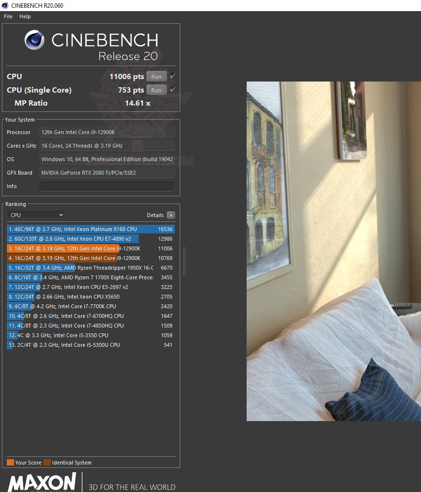Click the Details label in Ranking
The height and width of the screenshot is (492, 421).
[156, 215]
